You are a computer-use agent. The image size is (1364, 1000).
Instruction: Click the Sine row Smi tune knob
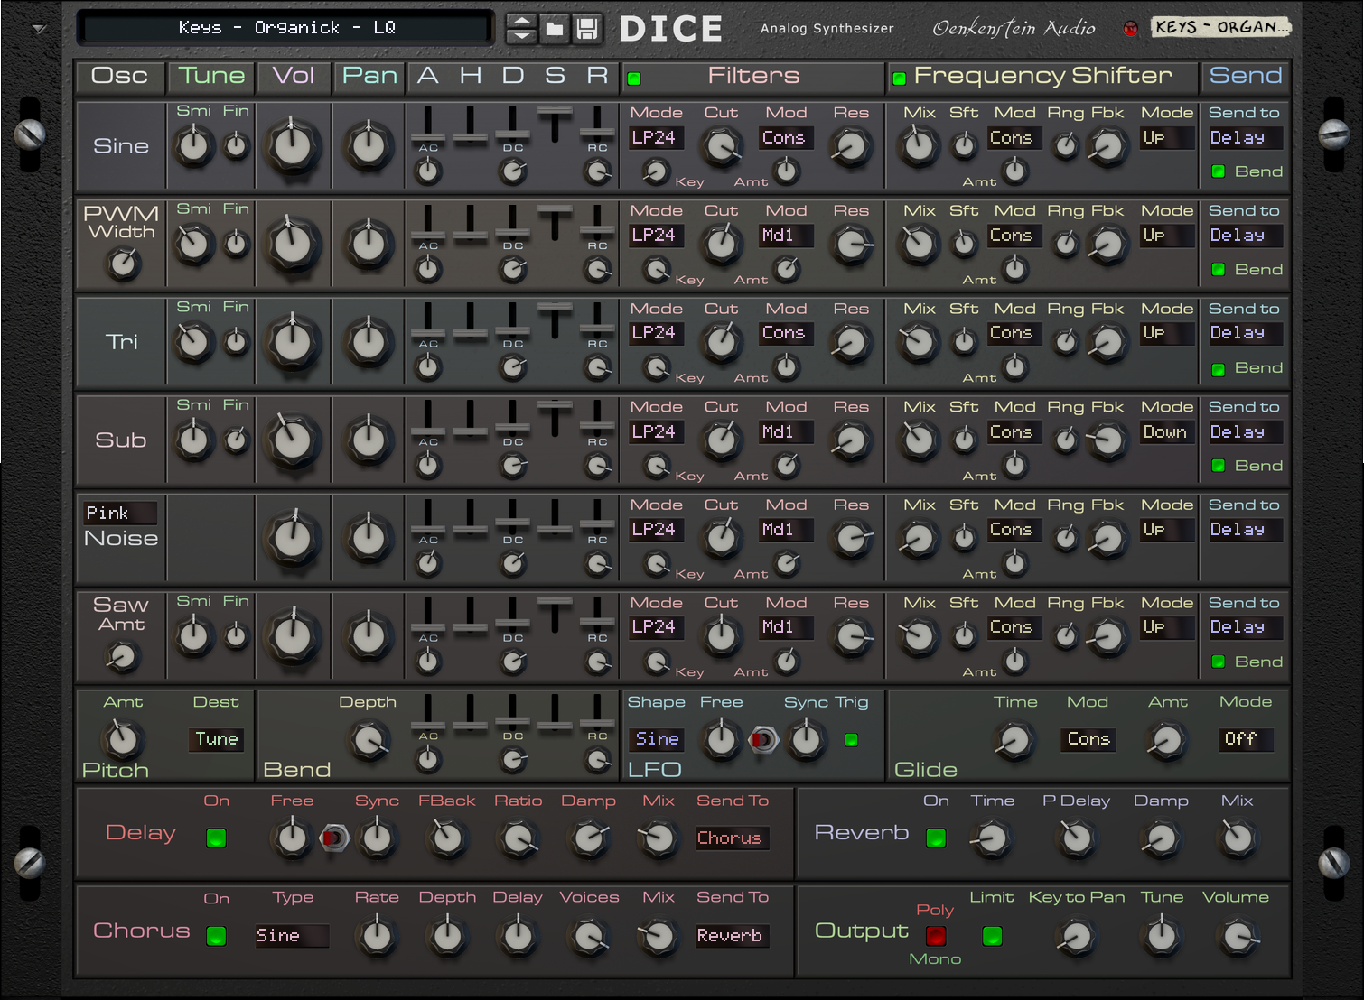click(x=193, y=145)
